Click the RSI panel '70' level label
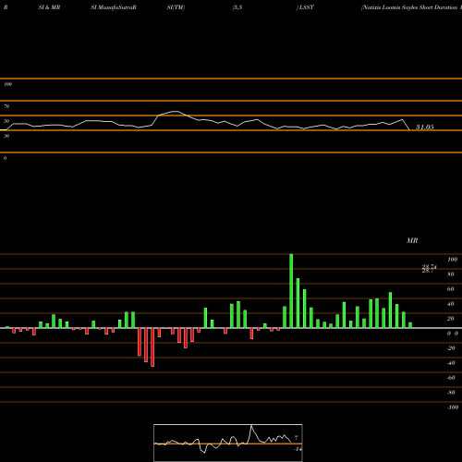The image size is (462, 462). tap(6, 106)
